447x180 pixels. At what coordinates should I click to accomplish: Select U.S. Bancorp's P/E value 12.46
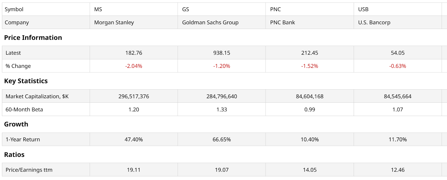(x=398, y=170)
